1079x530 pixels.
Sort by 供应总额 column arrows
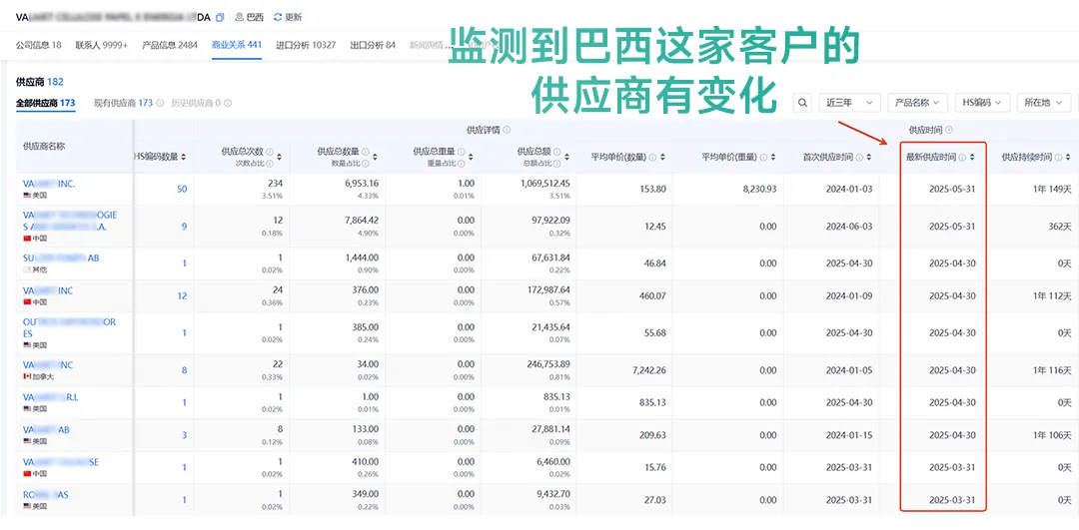pyautogui.click(x=566, y=157)
